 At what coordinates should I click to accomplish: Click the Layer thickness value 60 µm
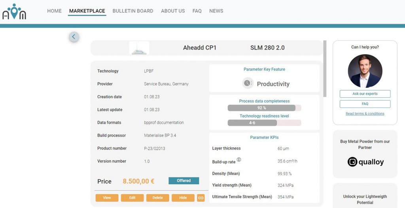[x=283, y=148]
